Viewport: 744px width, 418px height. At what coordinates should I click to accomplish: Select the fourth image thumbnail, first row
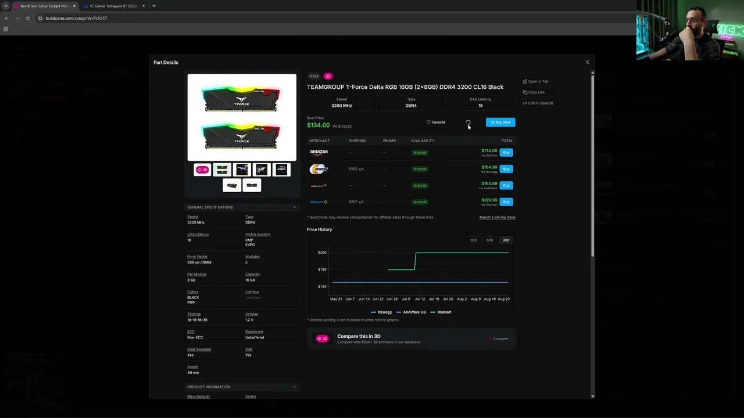click(x=262, y=170)
